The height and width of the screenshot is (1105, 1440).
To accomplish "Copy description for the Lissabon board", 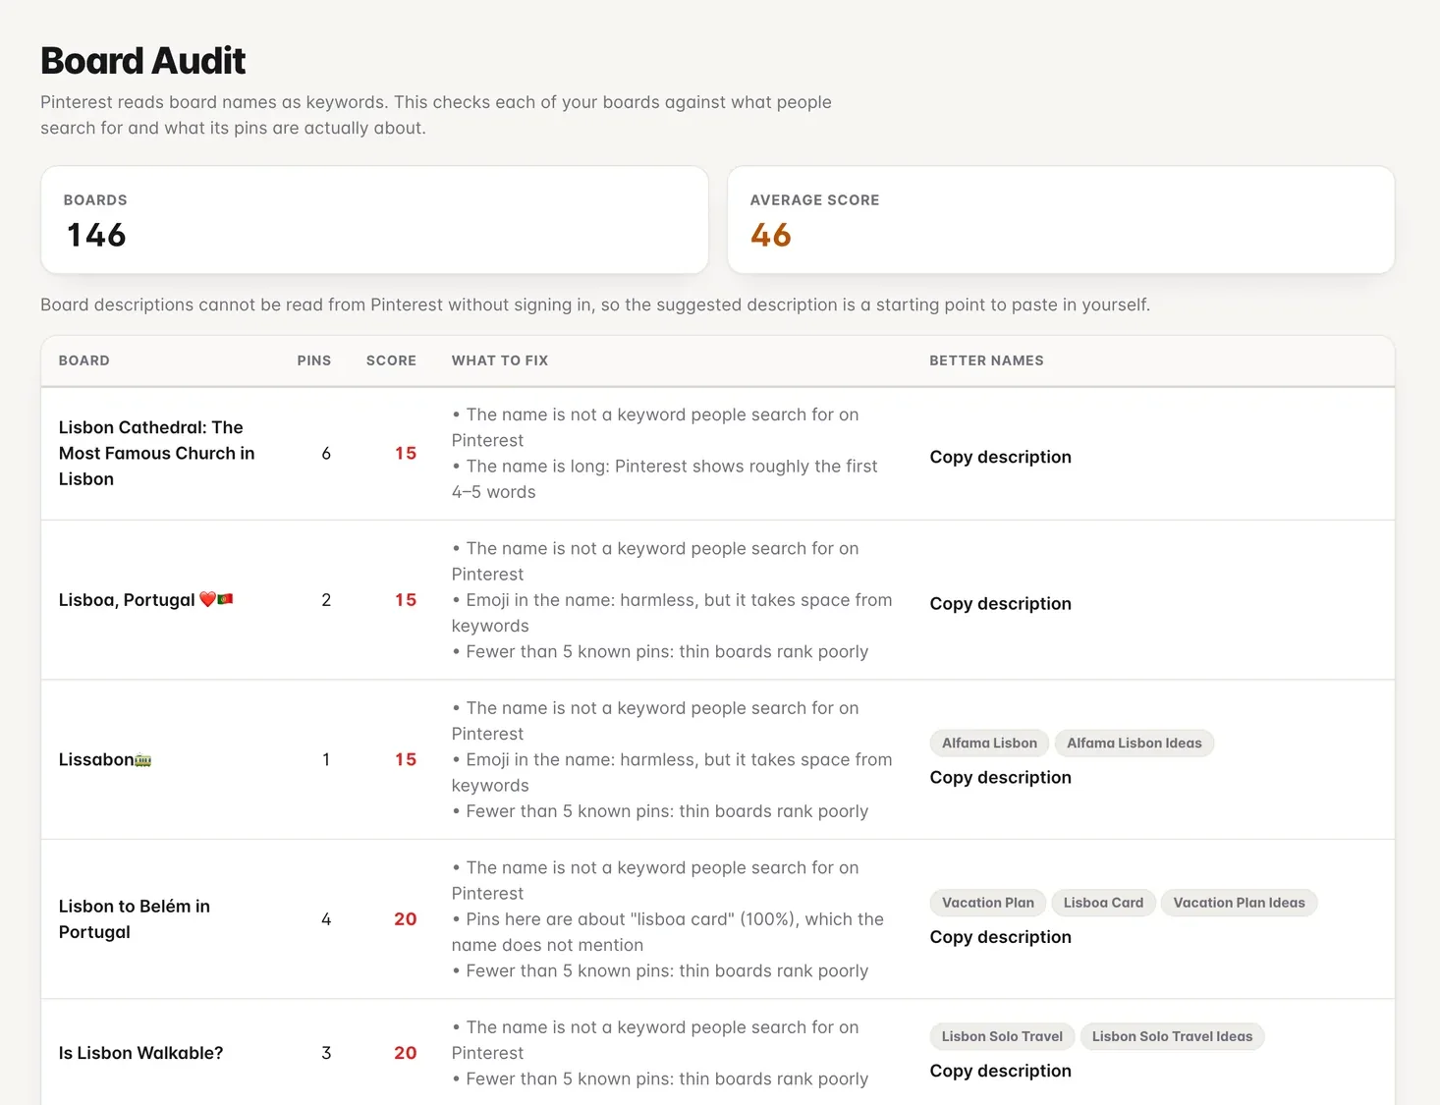I will click(1000, 777).
